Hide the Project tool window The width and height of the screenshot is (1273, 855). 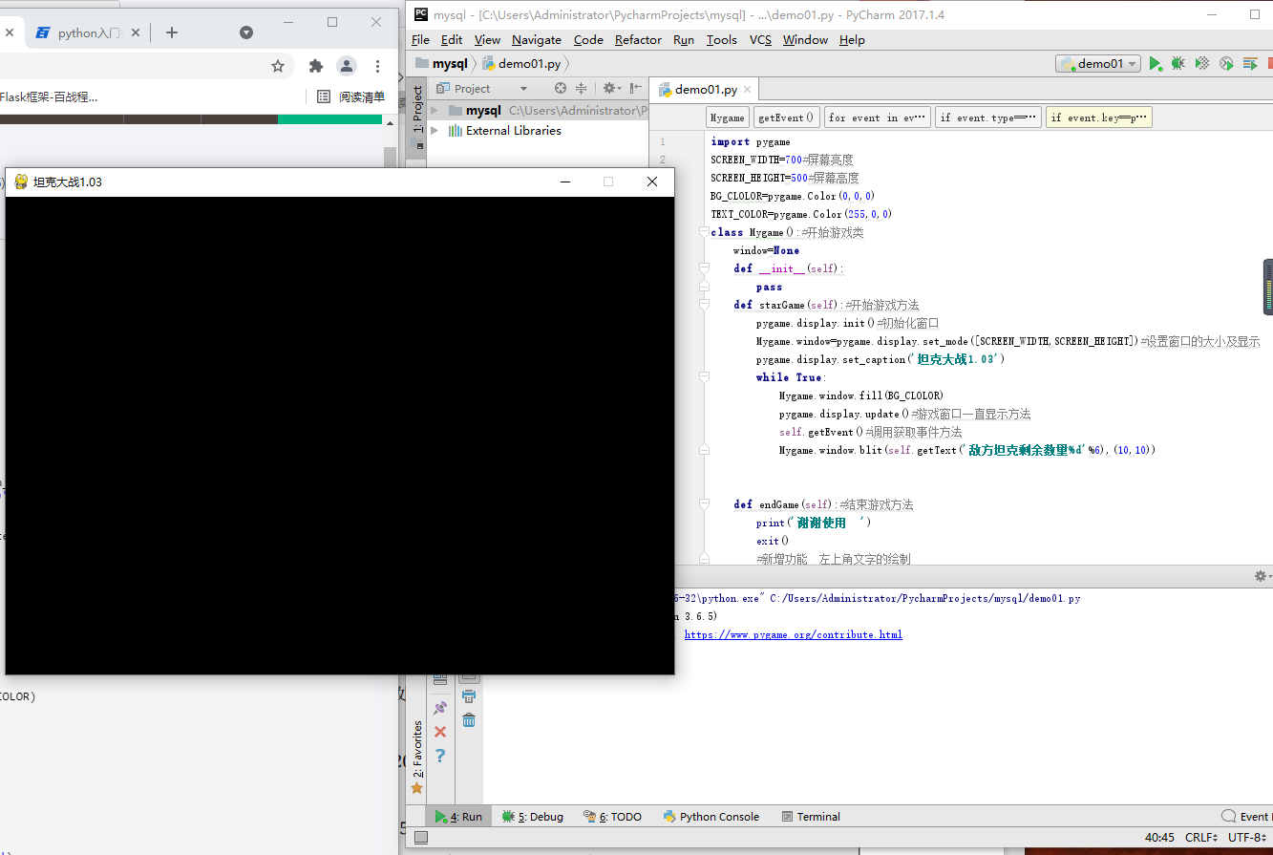635,88
